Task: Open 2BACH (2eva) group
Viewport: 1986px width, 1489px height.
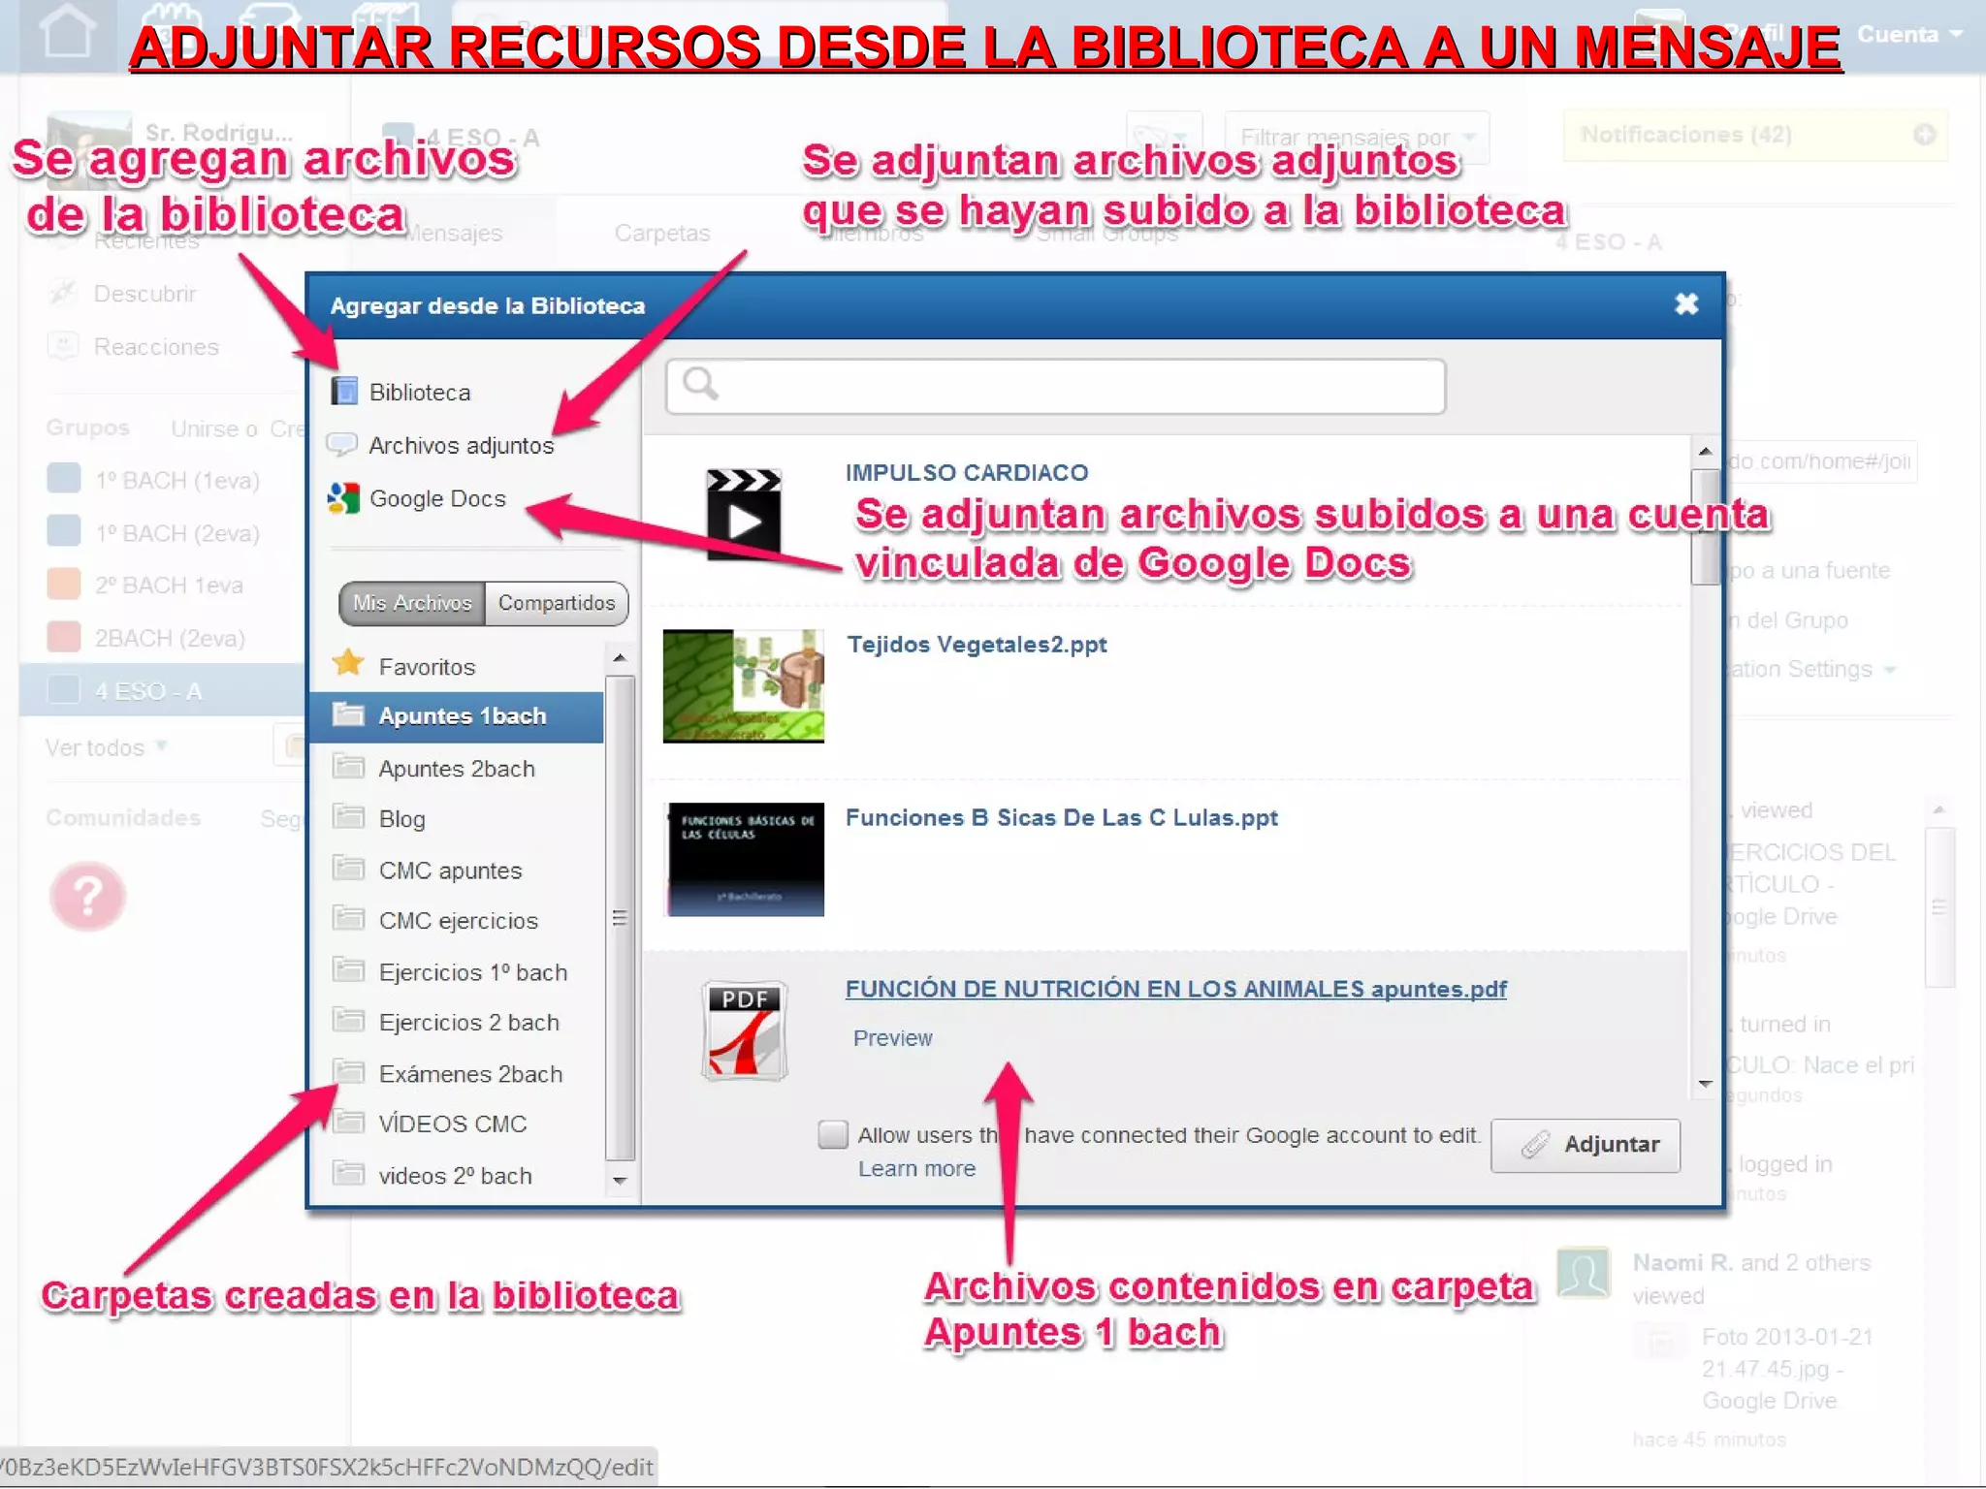Action: pos(170,638)
